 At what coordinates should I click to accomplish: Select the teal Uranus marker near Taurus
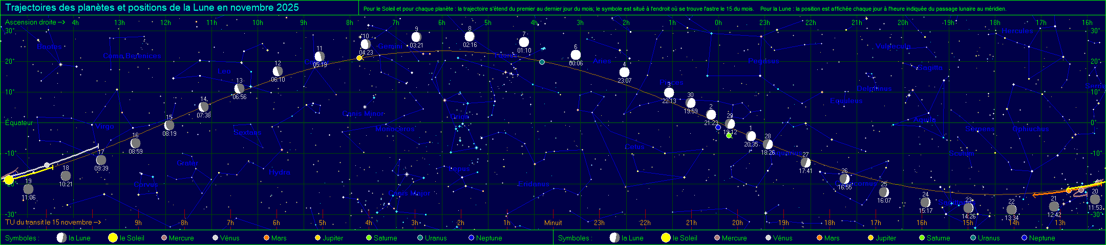[542, 62]
